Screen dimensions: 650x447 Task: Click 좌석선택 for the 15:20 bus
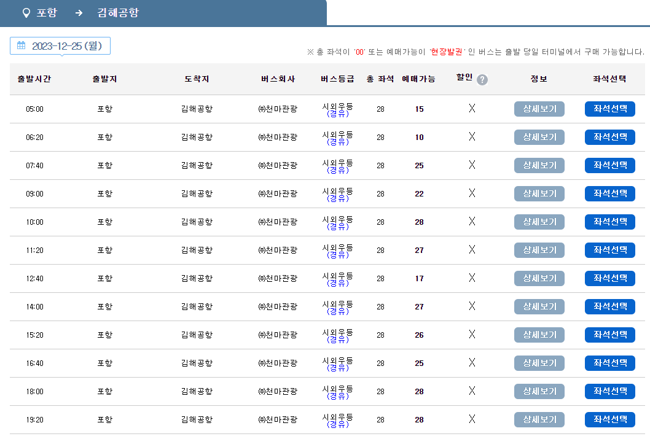click(610, 335)
